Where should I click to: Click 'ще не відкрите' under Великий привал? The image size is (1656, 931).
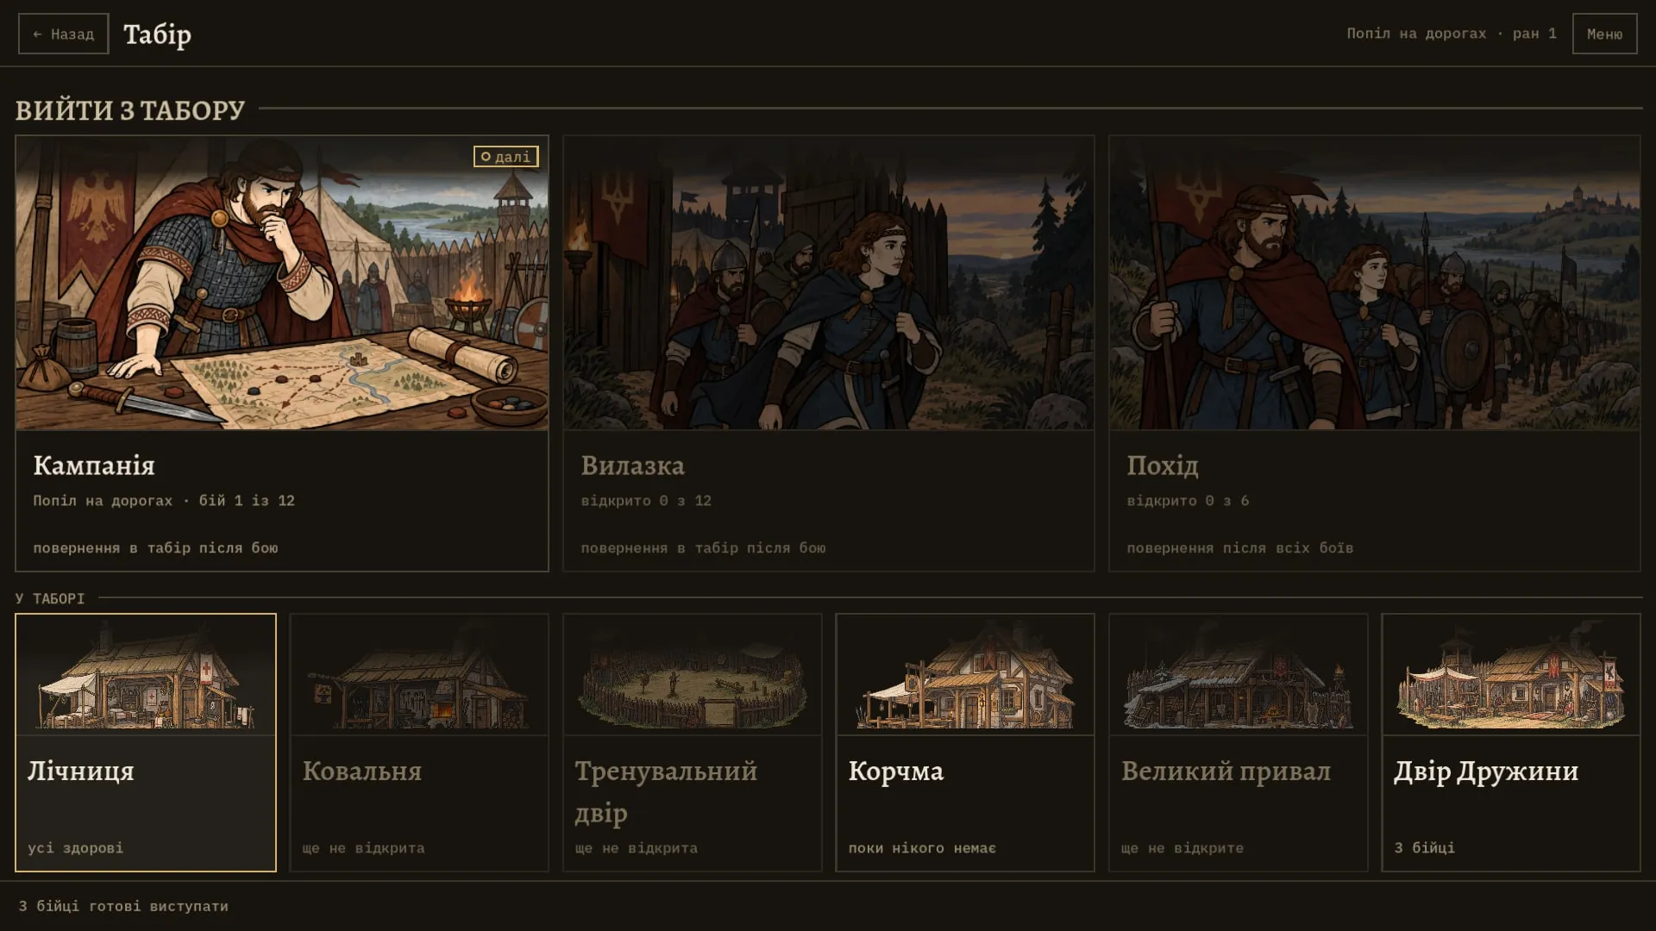(1182, 848)
